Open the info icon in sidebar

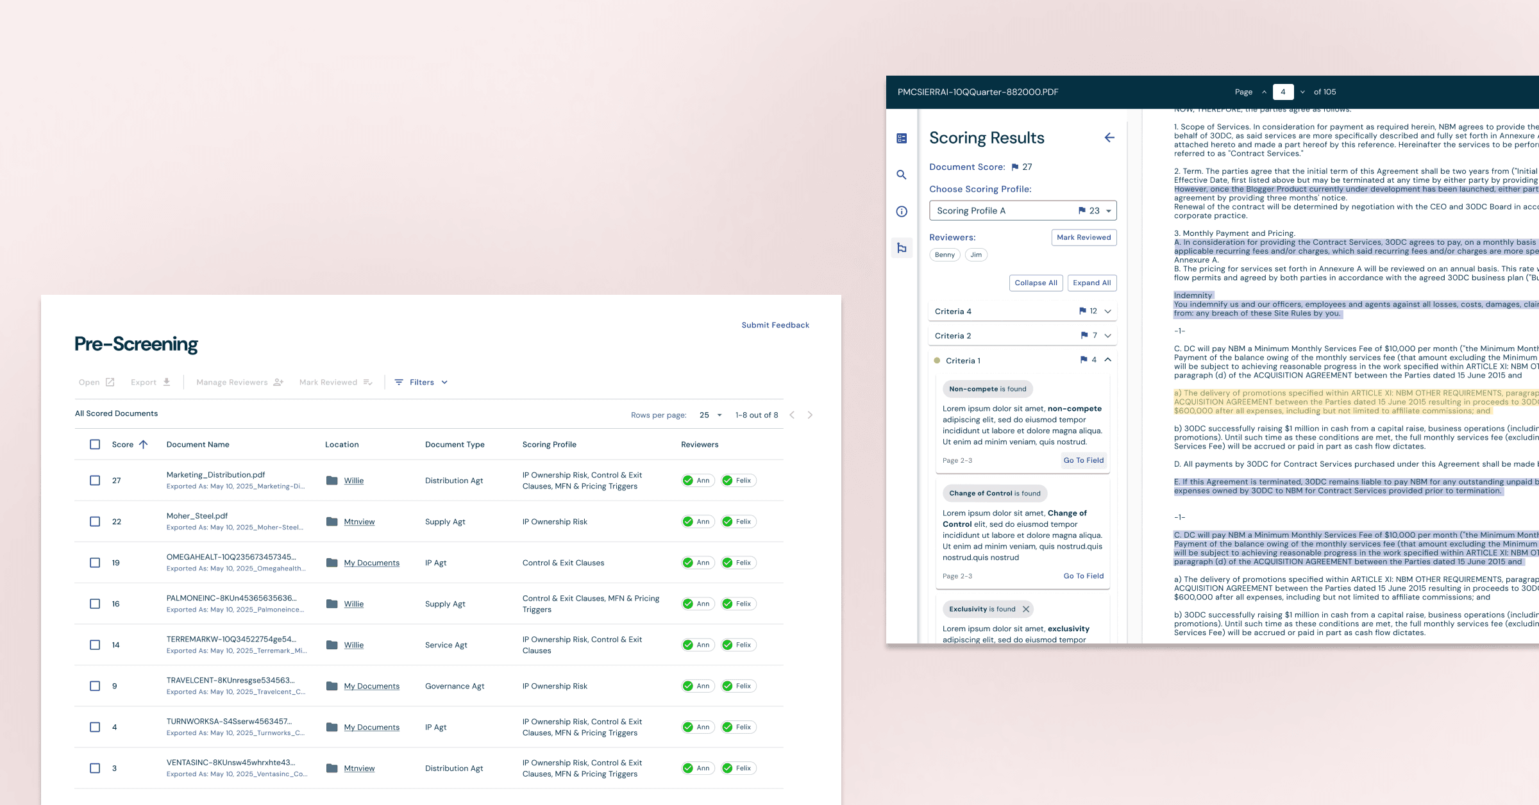pyautogui.click(x=902, y=212)
